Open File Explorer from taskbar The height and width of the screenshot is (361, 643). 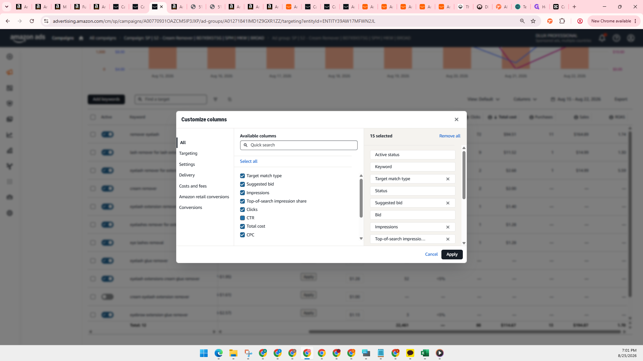[233, 353]
